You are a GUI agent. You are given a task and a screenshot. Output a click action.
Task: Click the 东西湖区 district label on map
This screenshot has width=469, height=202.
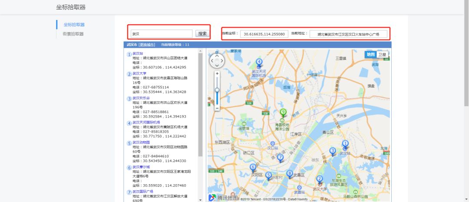coord(222,142)
